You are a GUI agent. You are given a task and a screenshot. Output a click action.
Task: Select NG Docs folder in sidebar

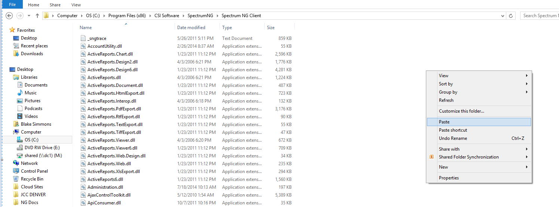point(25,203)
